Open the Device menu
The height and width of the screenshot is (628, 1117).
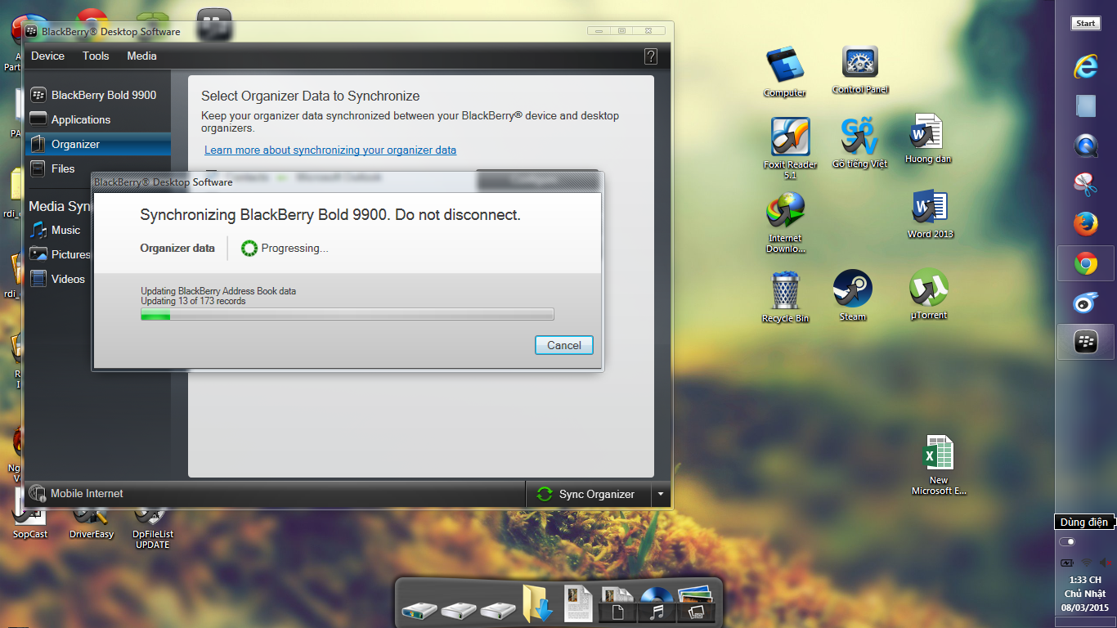[47, 56]
